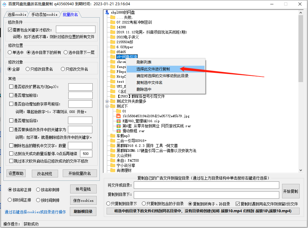Viewport: 308px width, 228px height.
Task: Click the folder icon beside 二合一引导DS918+
Action: click(x=112, y=141)
